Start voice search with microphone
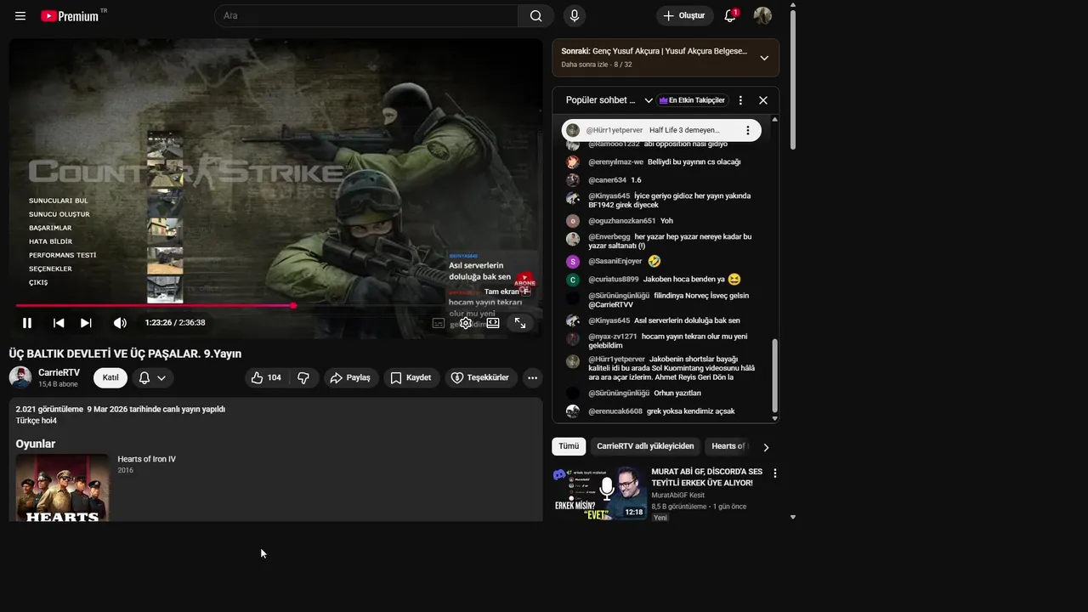The width and height of the screenshot is (1088, 612). pos(575,16)
